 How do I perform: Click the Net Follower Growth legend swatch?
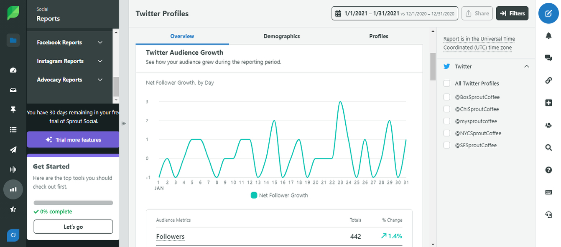(x=254, y=195)
